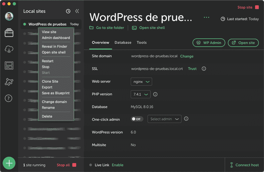The image size is (264, 172).
Task: Click Stop all in the footer
Action: pos(66,165)
